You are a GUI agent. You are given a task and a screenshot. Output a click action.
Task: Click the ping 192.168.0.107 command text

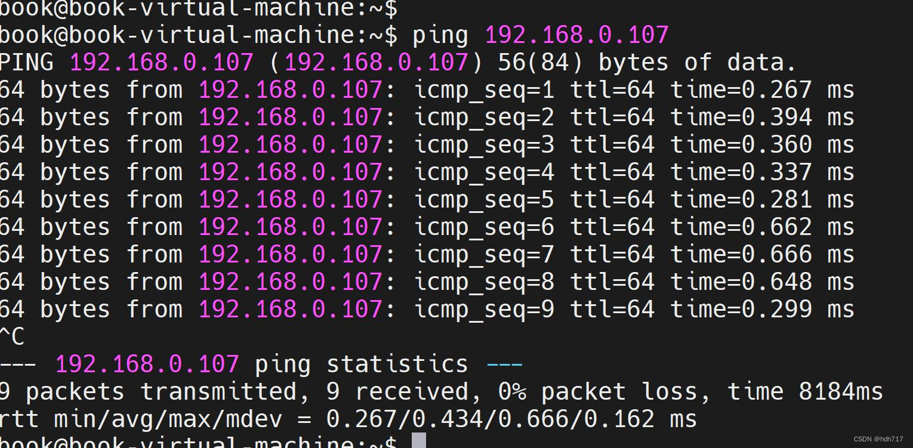tap(541, 35)
